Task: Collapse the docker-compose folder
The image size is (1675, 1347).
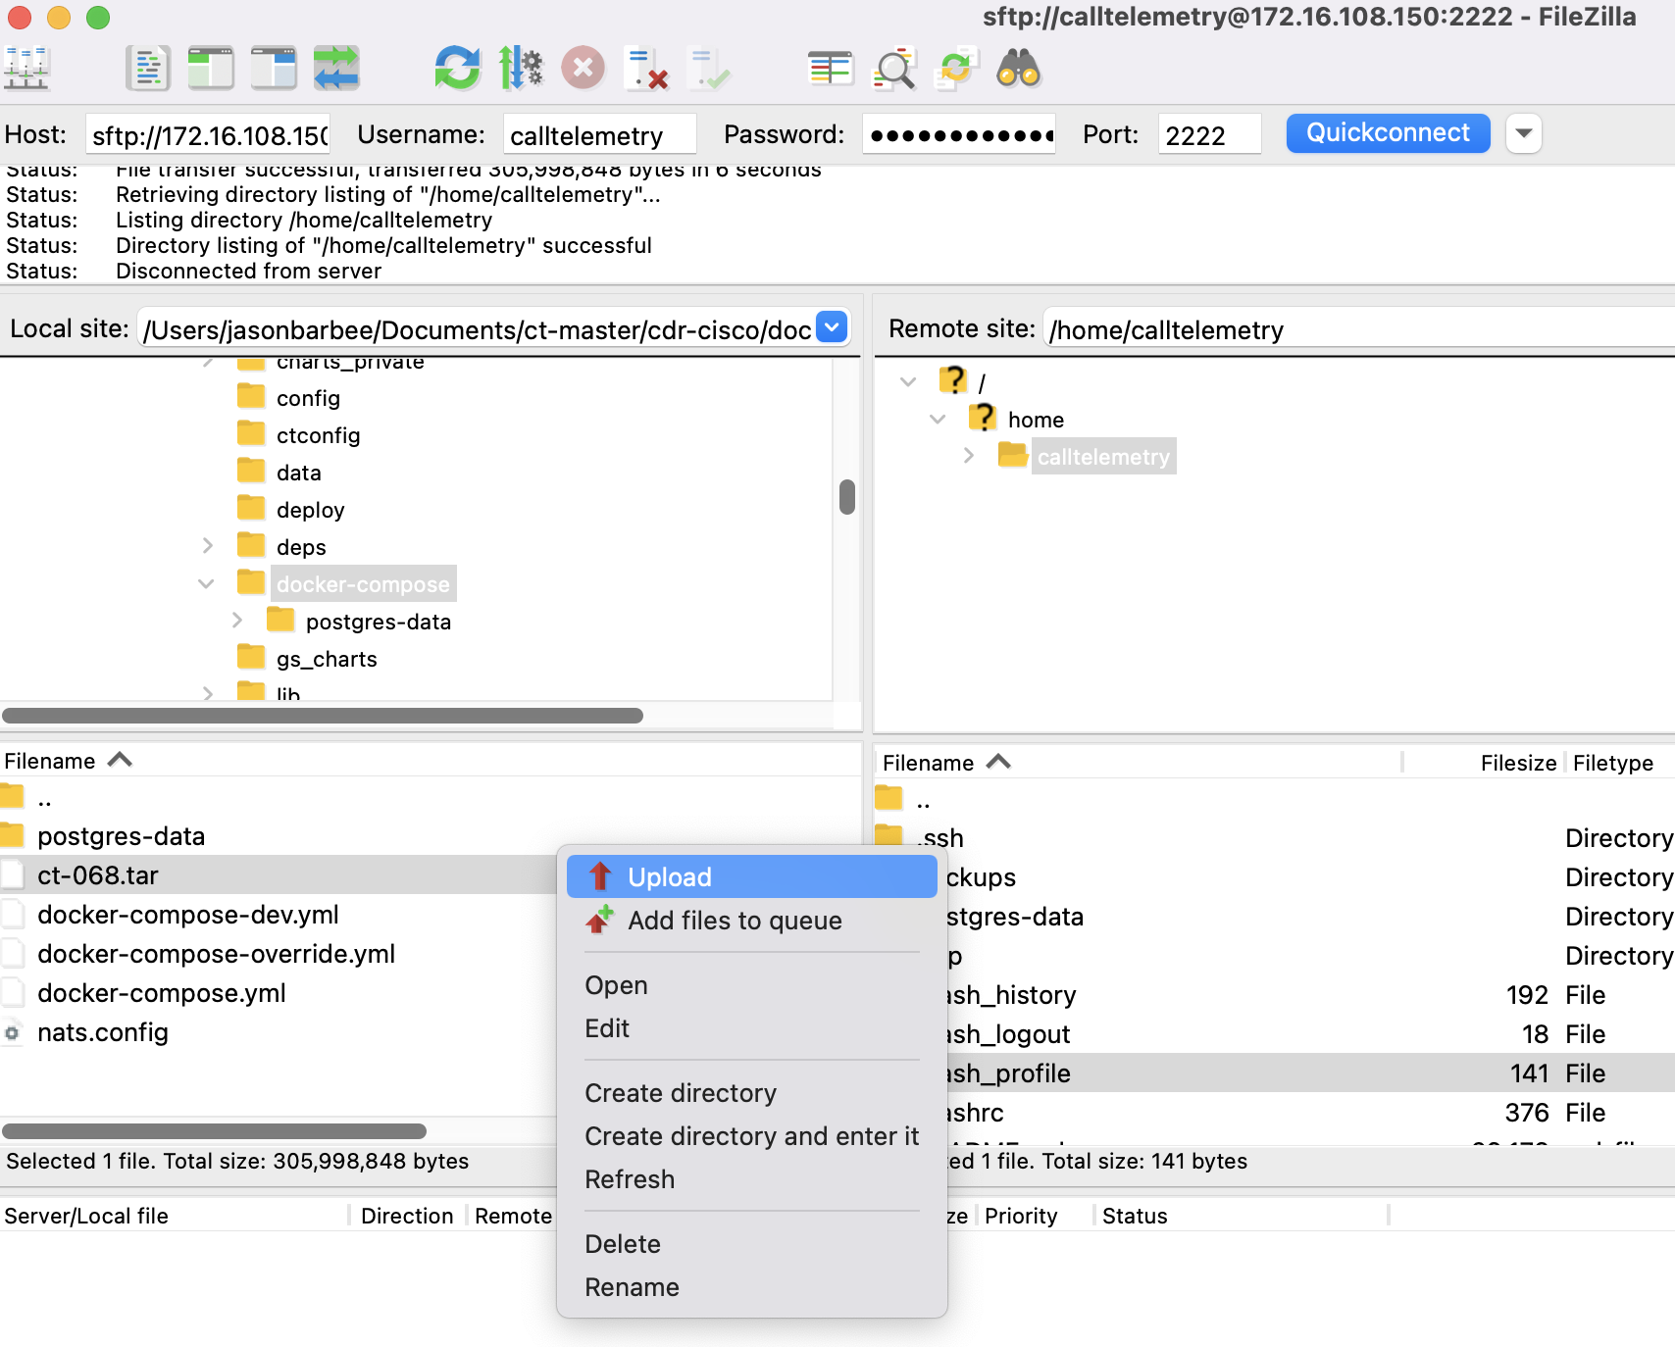Action: click(x=206, y=583)
